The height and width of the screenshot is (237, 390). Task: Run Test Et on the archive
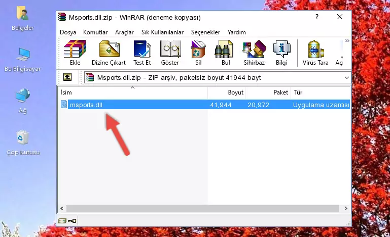(x=142, y=53)
